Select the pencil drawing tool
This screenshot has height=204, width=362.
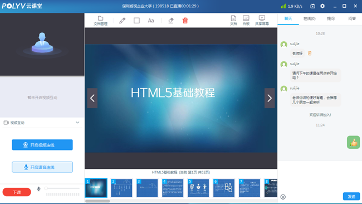point(123,21)
